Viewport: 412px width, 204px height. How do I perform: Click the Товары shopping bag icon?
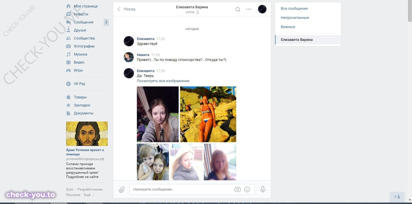click(x=68, y=97)
